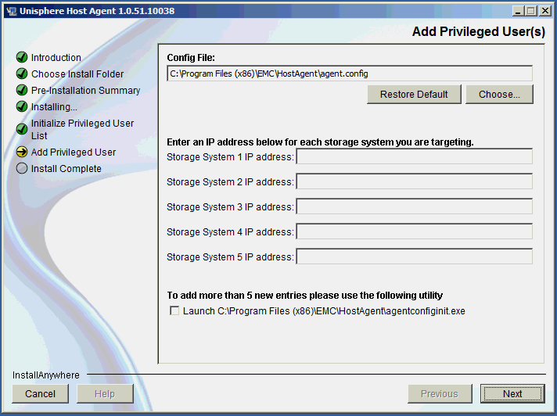Click the Storage System 2 IP address field
Viewport: 557px width, 416px height.
point(414,181)
